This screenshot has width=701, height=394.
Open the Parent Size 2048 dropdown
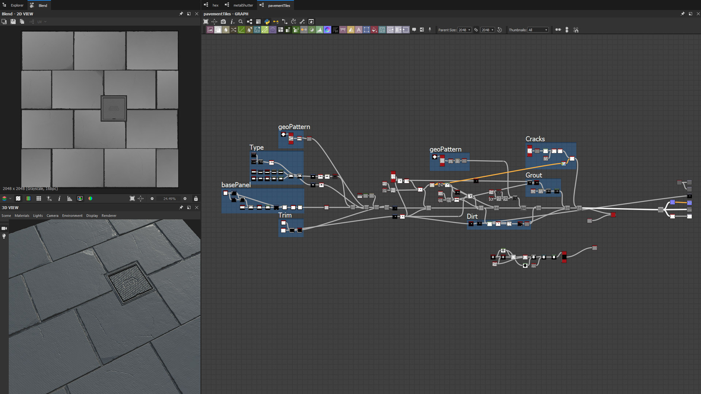(x=464, y=30)
